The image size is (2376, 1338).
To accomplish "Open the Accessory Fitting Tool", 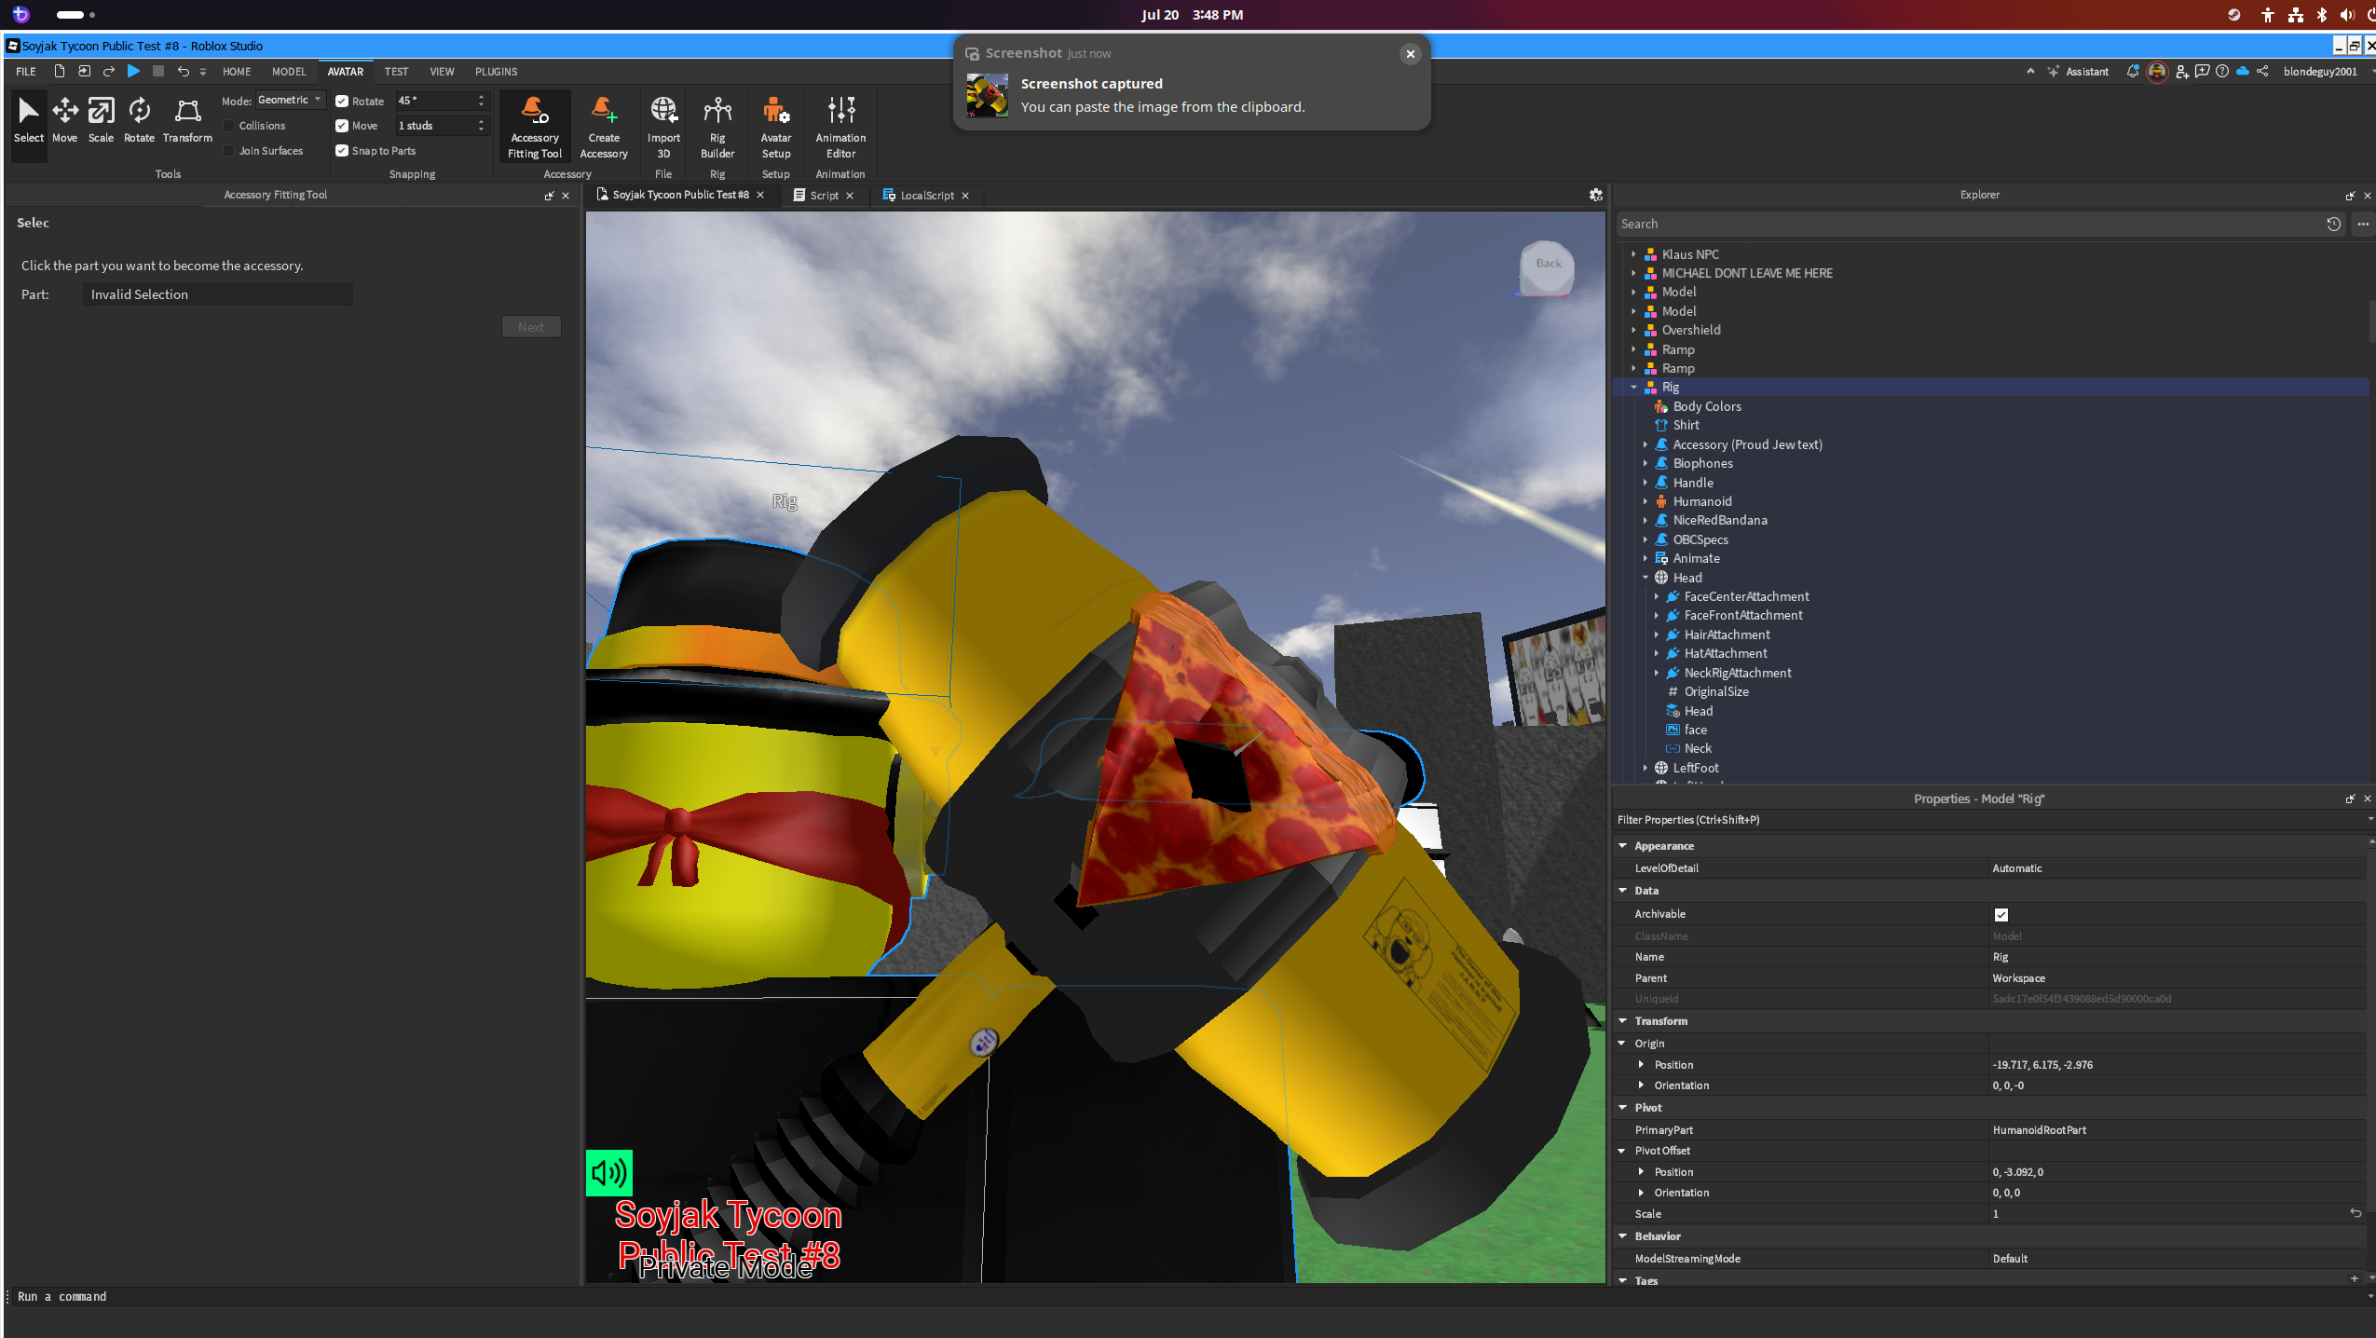I will click(x=535, y=128).
